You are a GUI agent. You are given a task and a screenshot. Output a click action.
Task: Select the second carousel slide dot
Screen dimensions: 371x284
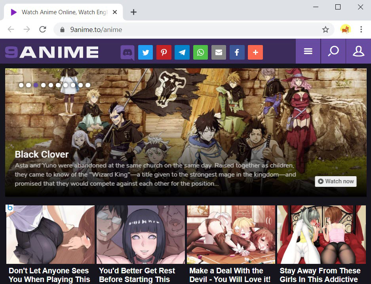(x=29, y=85)
